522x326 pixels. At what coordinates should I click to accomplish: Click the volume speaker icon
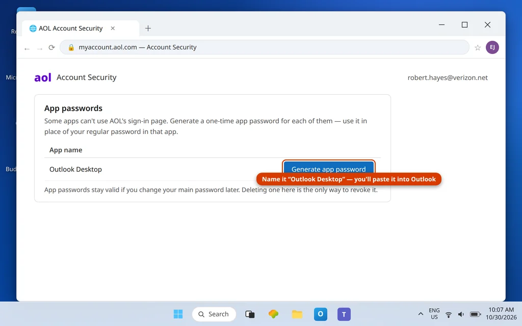click(x=461, y=314)
